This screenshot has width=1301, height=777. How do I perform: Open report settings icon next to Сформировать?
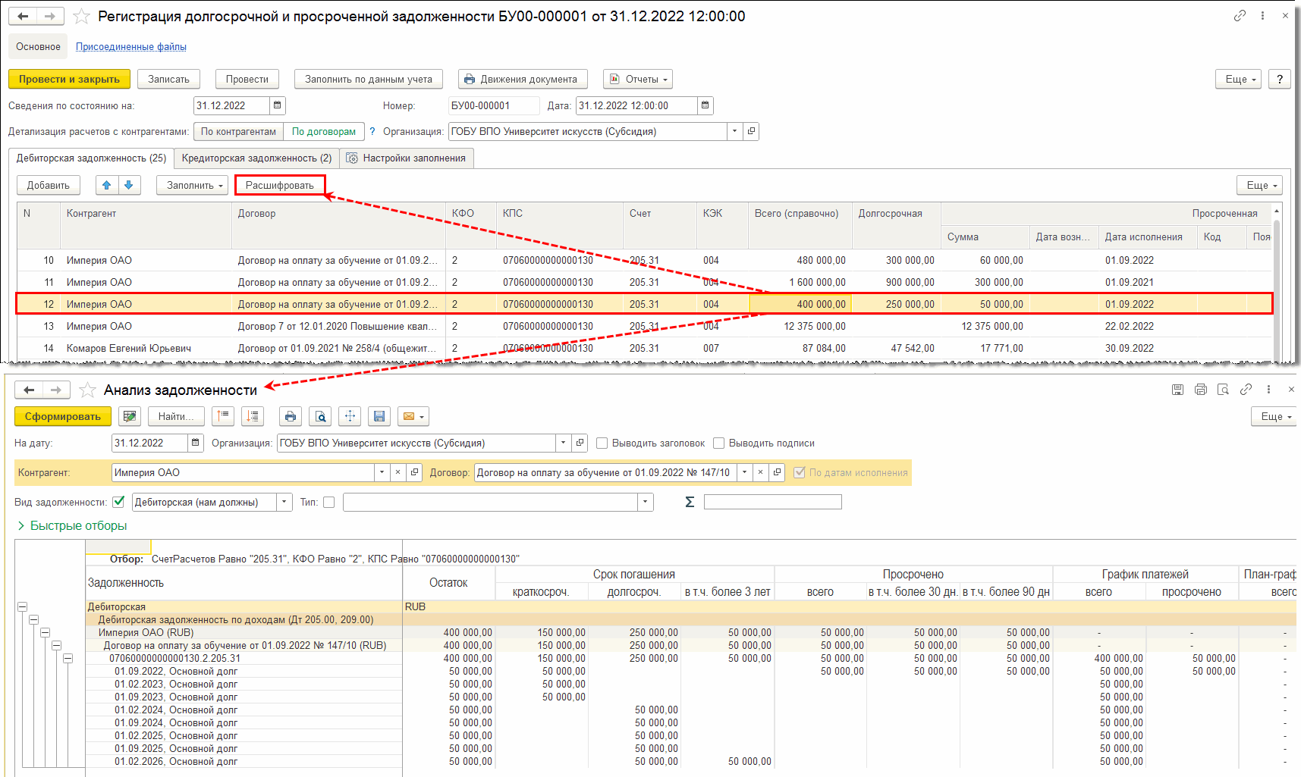[130, 416]
